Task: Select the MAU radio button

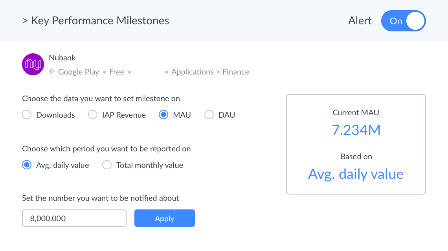Action: (163, 115)
